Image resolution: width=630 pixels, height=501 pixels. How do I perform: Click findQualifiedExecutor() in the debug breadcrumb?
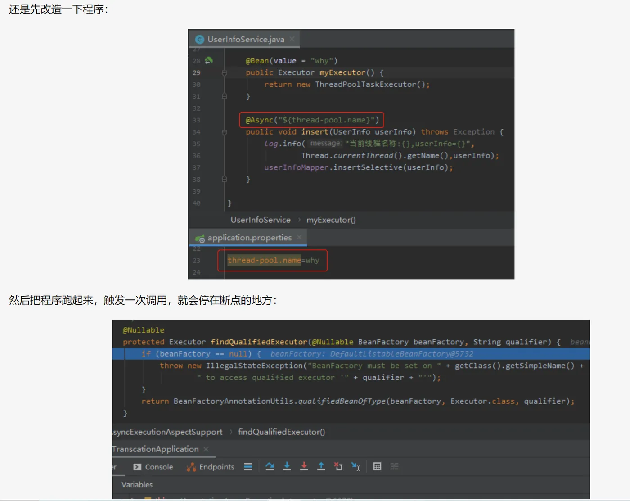281,432
